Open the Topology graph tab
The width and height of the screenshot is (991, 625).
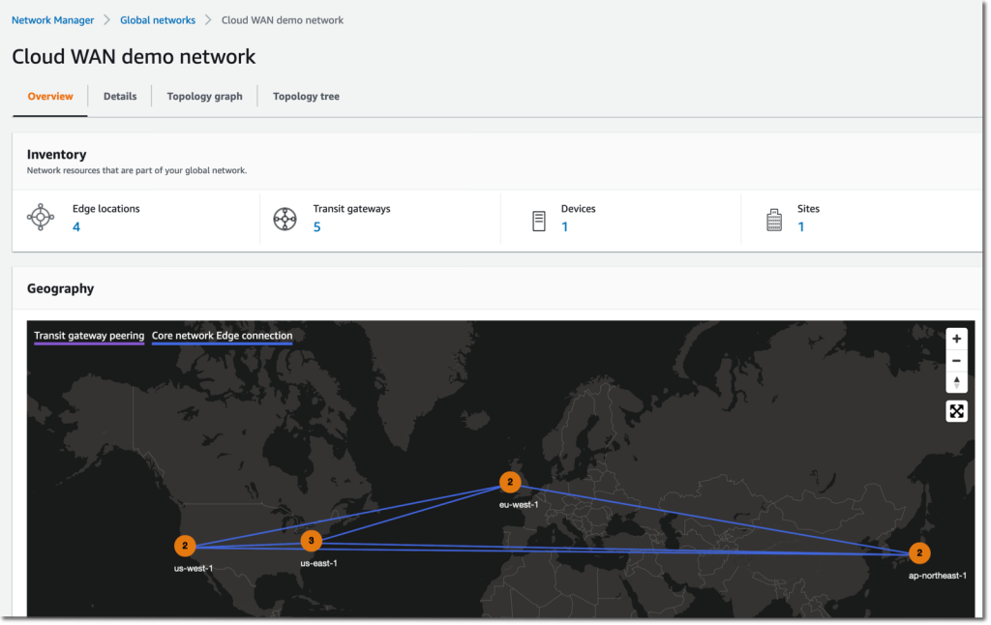204,96
